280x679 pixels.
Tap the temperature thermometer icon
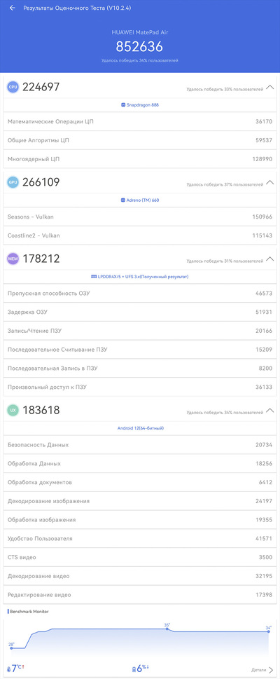(x=9, y=669)
